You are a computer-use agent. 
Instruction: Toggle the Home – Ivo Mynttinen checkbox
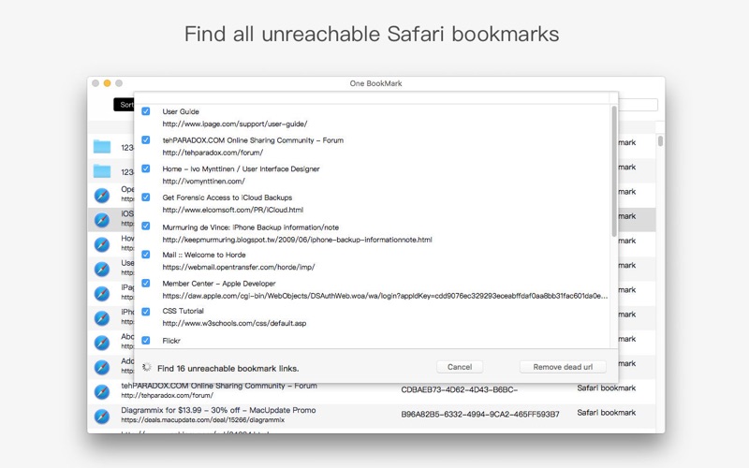tap(146, 168)
